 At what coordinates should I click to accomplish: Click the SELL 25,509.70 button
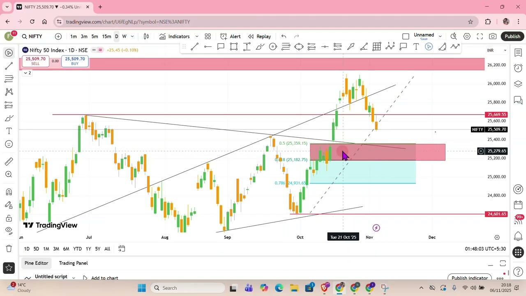(x=35, y=61)
